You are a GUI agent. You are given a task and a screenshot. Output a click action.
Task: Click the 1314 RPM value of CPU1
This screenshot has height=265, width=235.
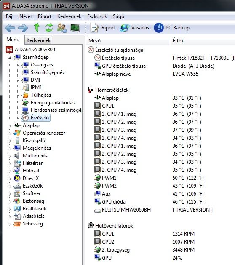[x=183, y=234]
